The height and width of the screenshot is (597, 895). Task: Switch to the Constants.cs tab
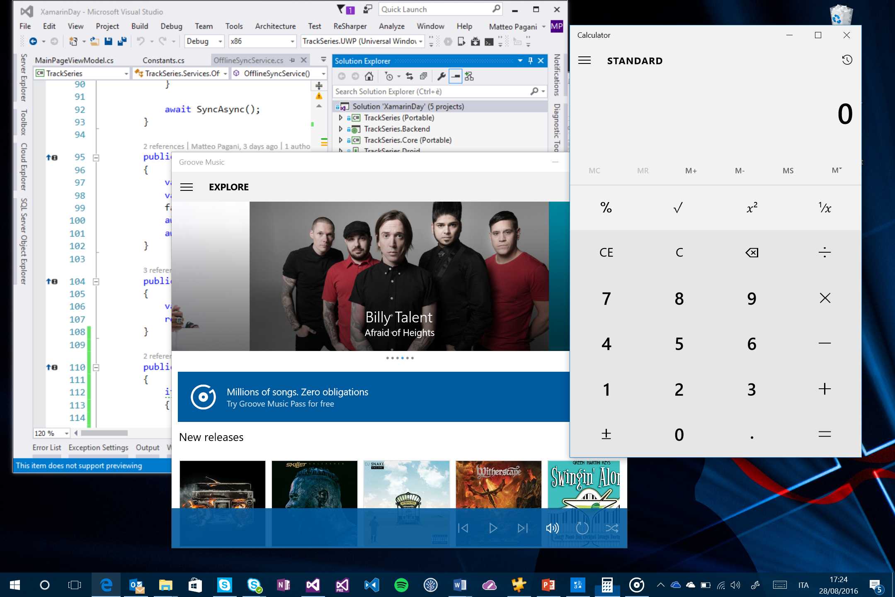164,60
